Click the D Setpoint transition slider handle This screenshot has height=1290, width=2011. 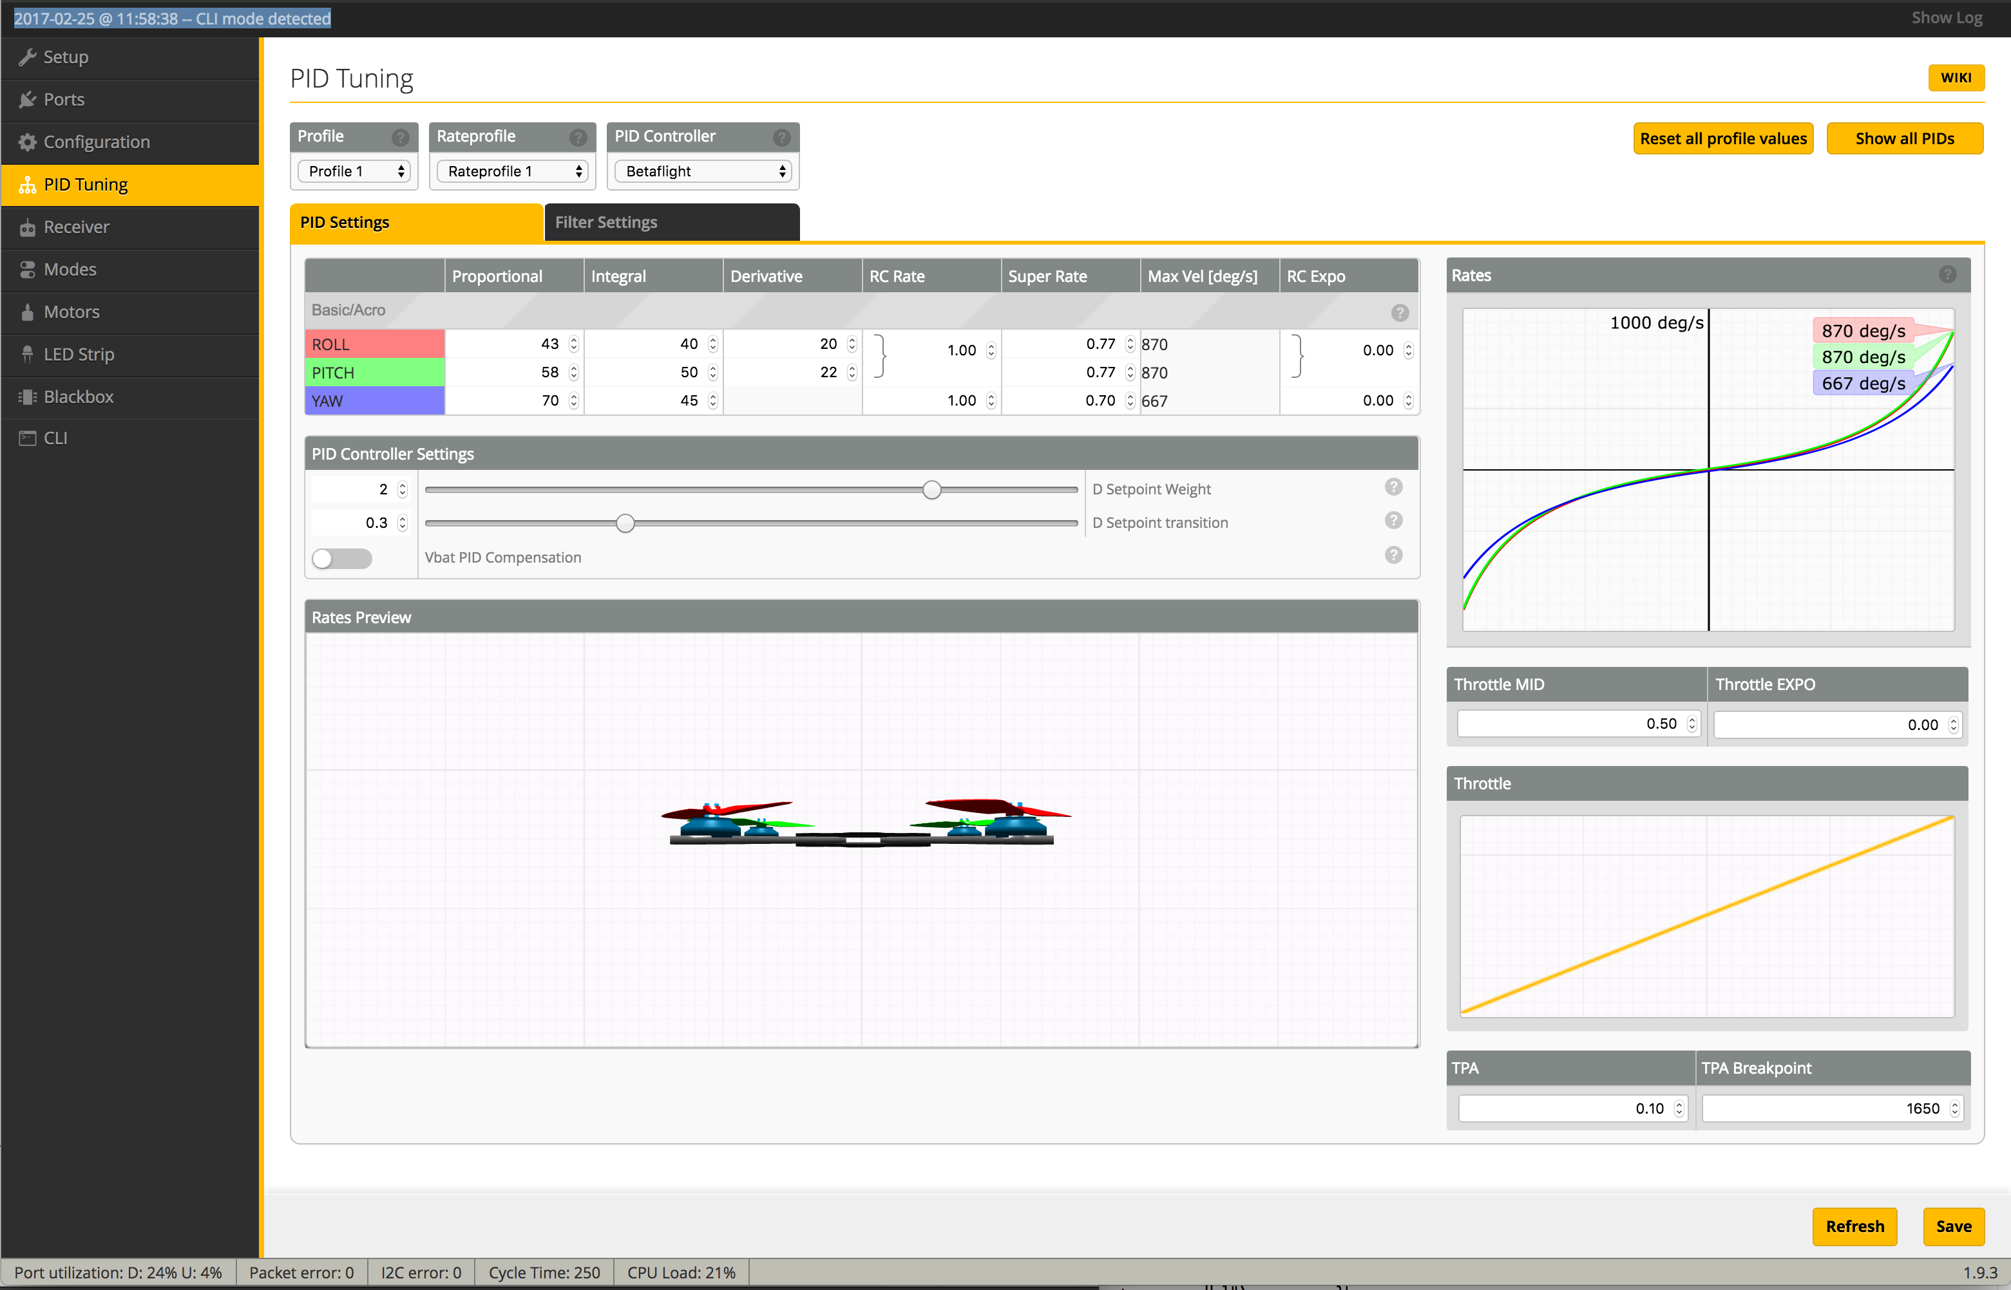[x=625, y=523]
